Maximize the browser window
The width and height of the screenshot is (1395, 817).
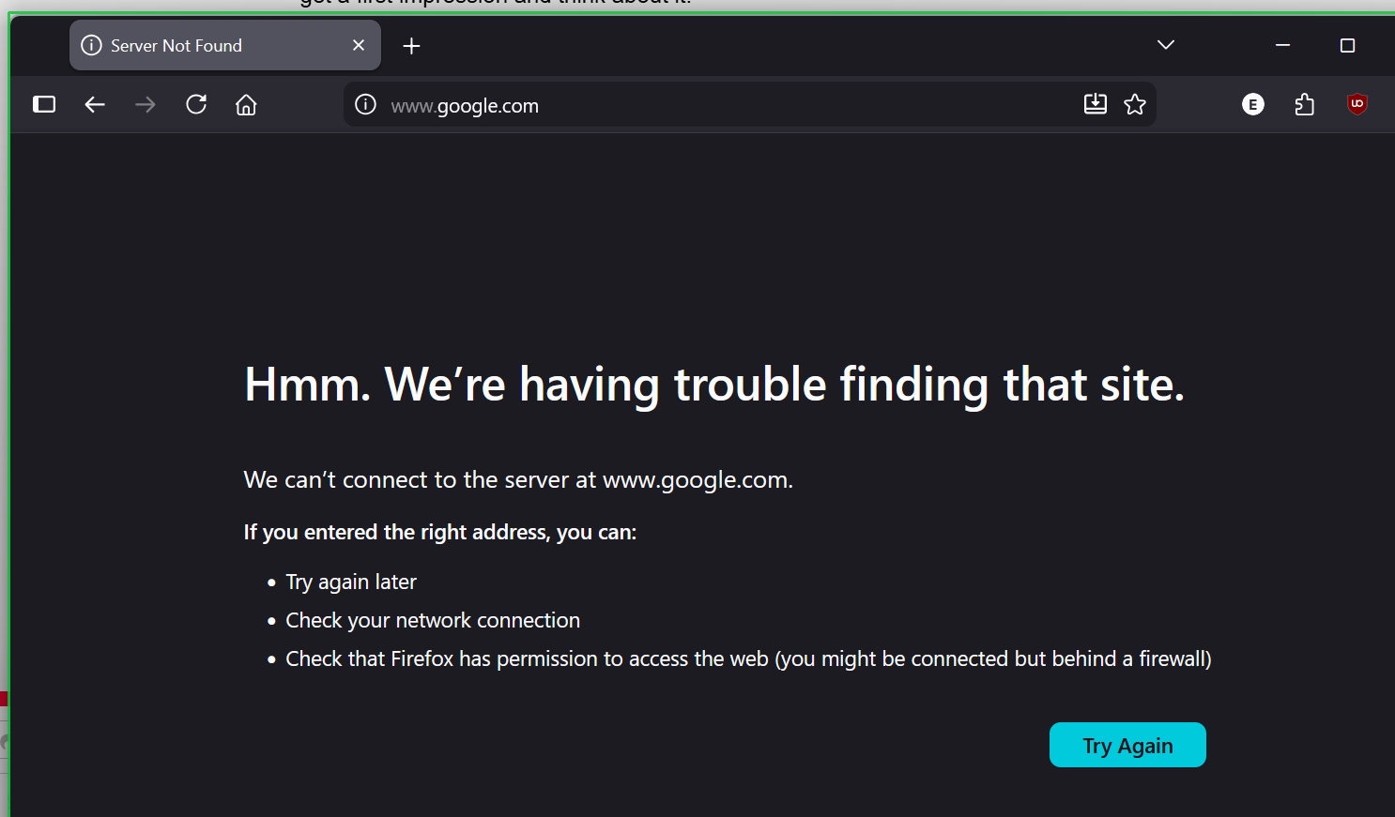tap(1347, 45)
